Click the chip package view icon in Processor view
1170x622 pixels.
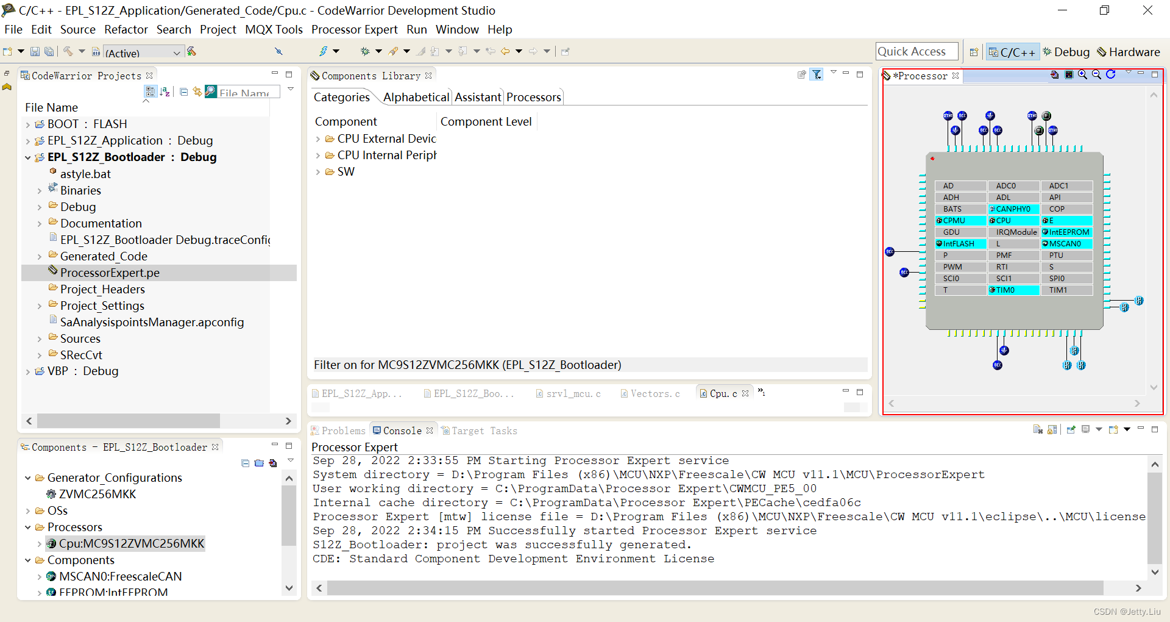point(1068,74)
